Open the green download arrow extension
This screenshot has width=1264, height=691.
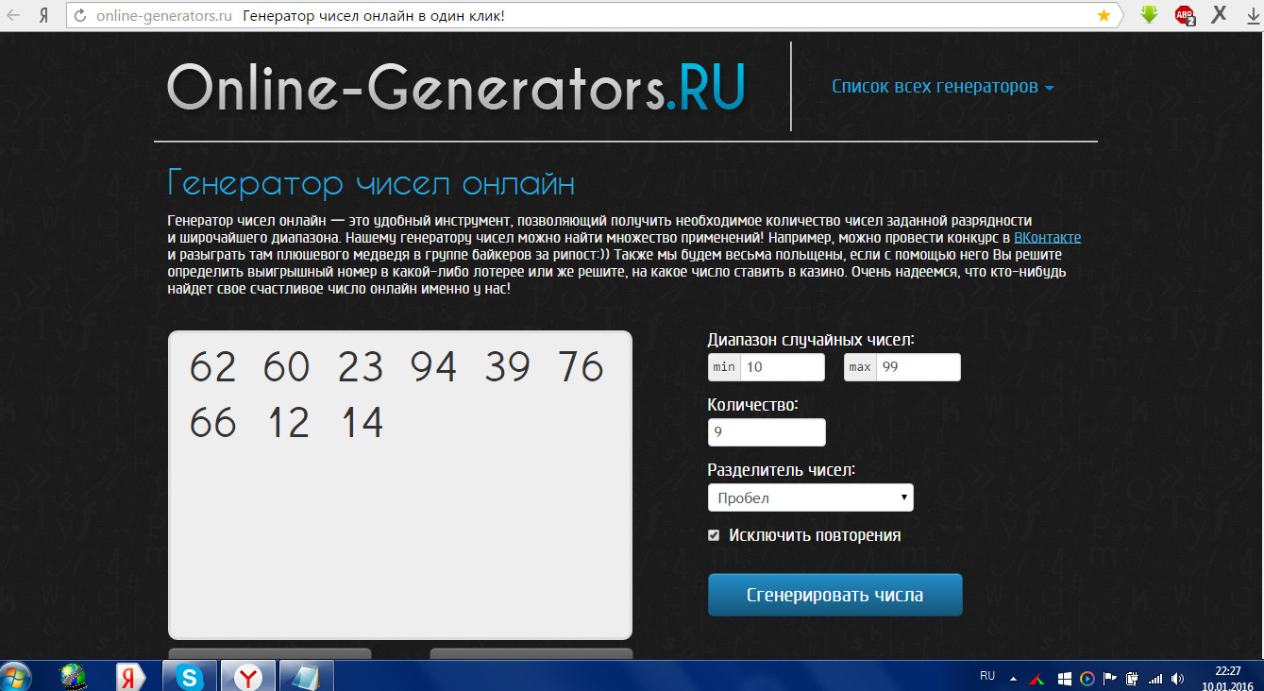[1149, 15]
